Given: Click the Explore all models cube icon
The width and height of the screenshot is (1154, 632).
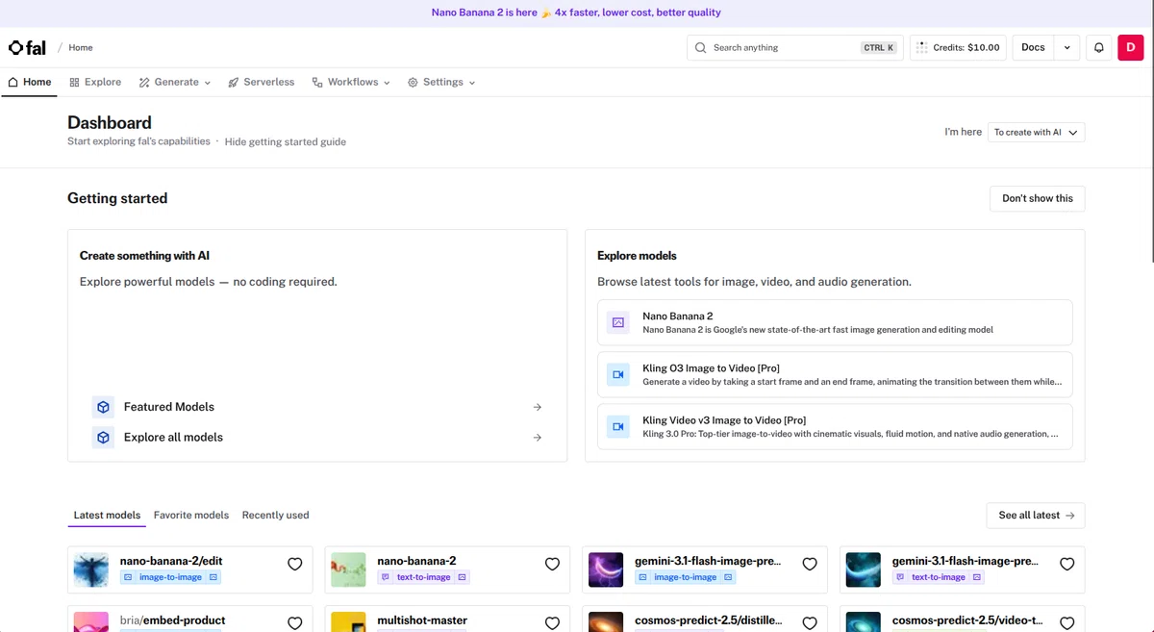Looking at the screenshot, I should 103,437.
